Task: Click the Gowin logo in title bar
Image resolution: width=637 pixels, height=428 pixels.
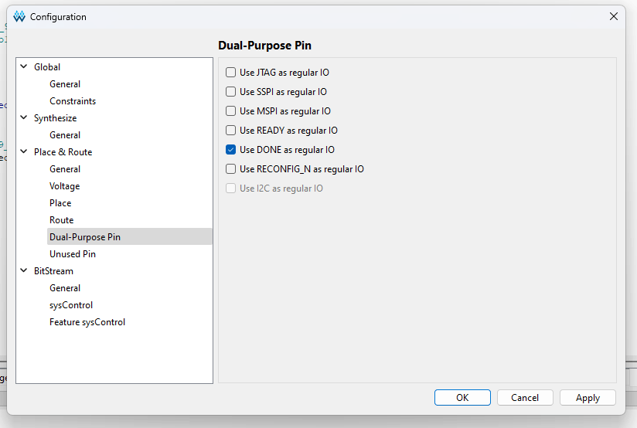Action: coord(19,17)
